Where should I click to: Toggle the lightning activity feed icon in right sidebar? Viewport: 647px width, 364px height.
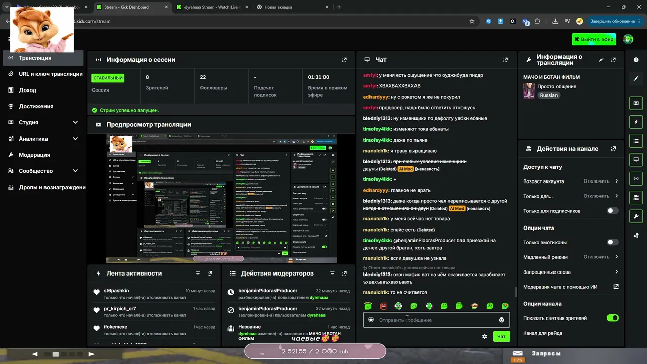point(636,122)
